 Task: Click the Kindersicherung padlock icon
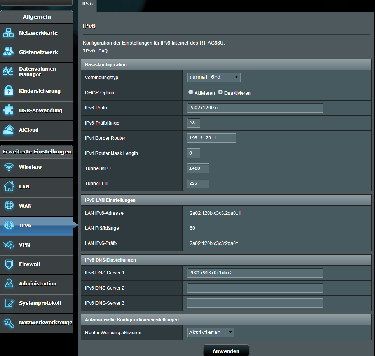[9, 91]
